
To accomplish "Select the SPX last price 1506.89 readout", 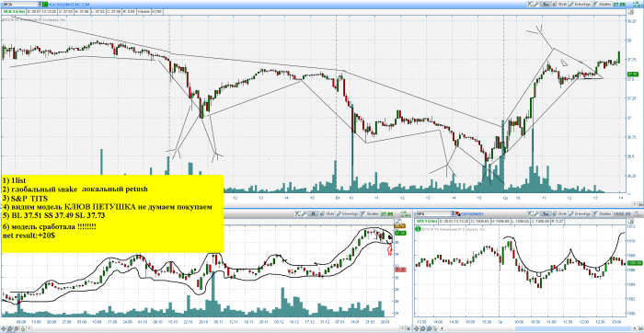I will coord(621,214).
